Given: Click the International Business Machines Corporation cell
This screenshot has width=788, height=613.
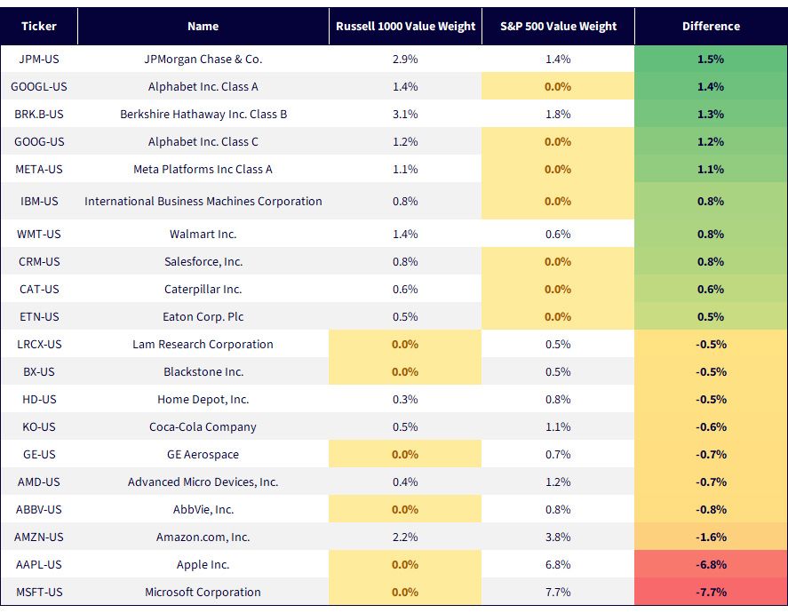Looking at the screenshot, I should (x=203, y=201).
